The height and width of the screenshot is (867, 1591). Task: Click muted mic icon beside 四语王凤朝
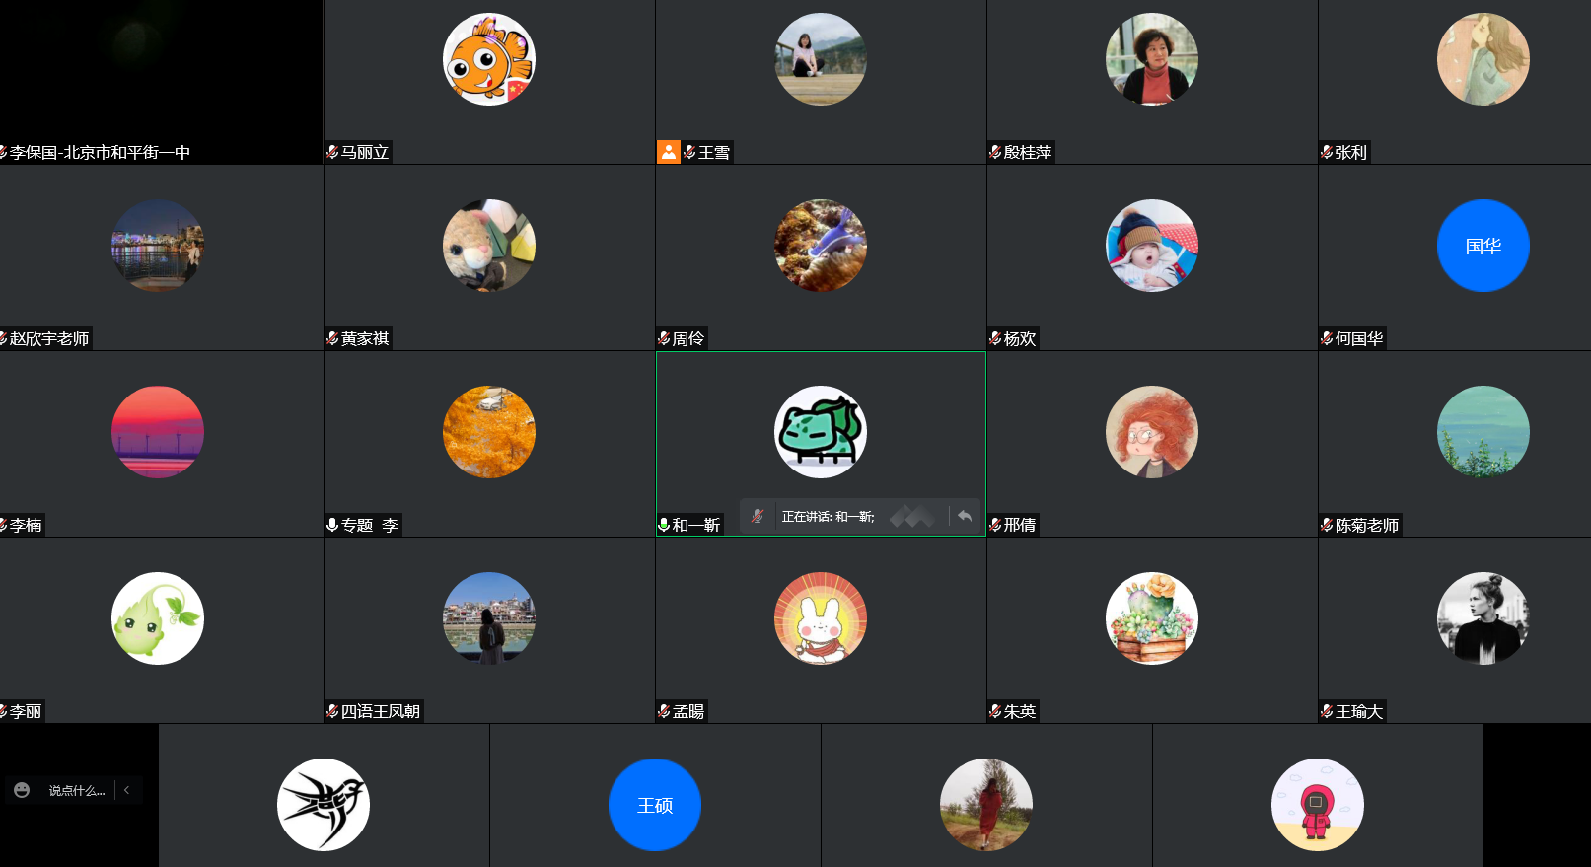(x=333, y=711)
